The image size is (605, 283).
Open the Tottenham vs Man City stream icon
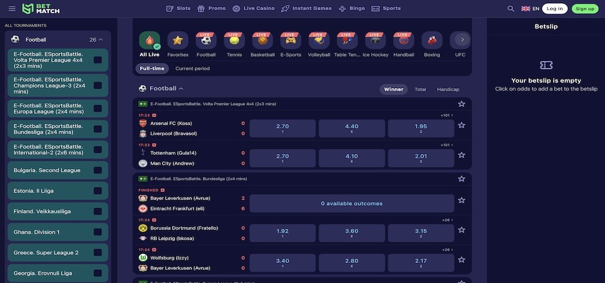(x=154, y=145)
